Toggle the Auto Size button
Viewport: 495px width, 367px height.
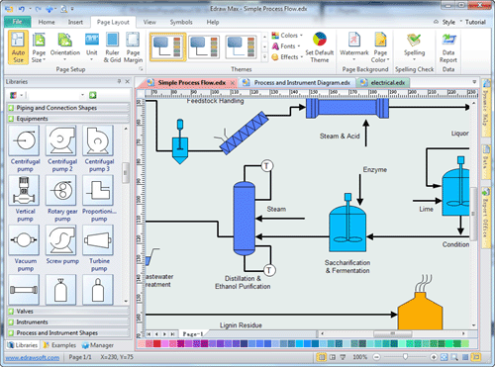(x=18, y=47)
